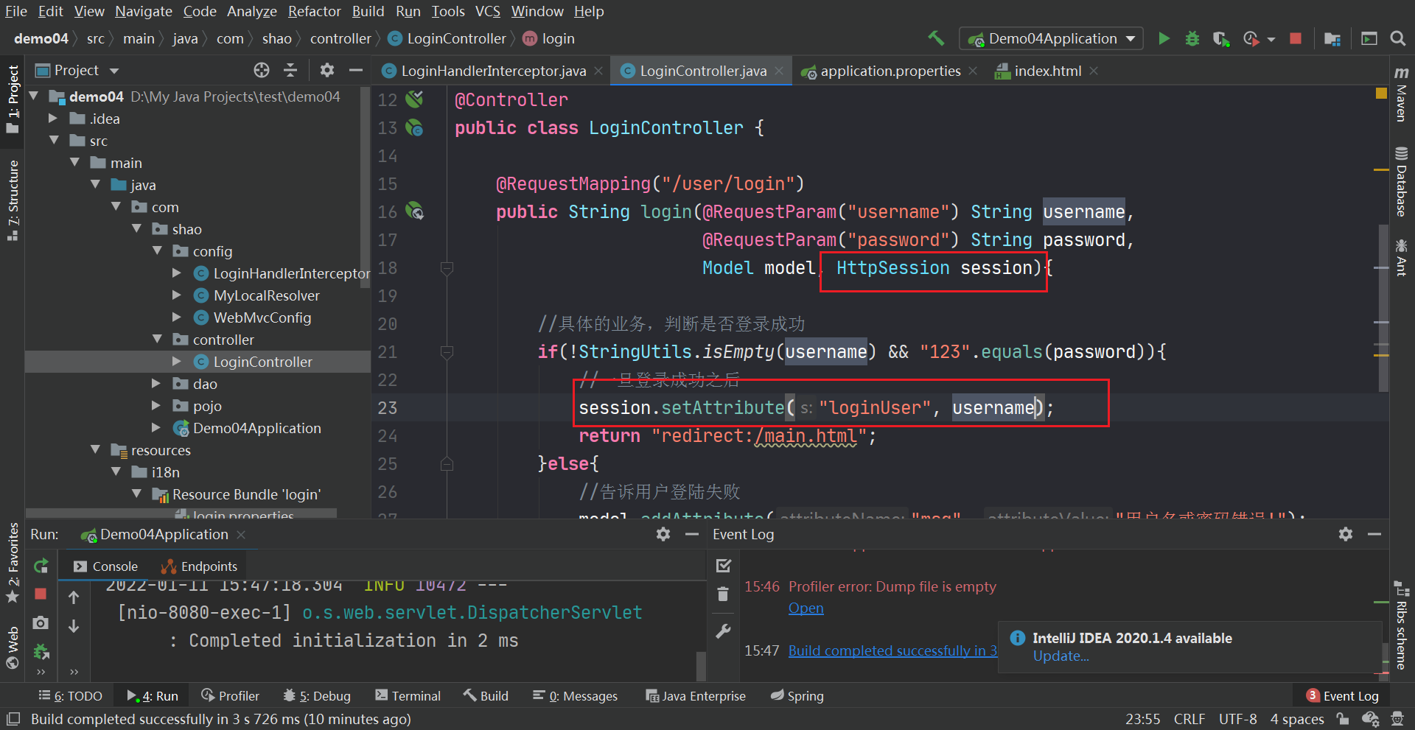Hide the Project tool window
The height and width of the screenshot is (730, 1415).
tap(356, 70)
